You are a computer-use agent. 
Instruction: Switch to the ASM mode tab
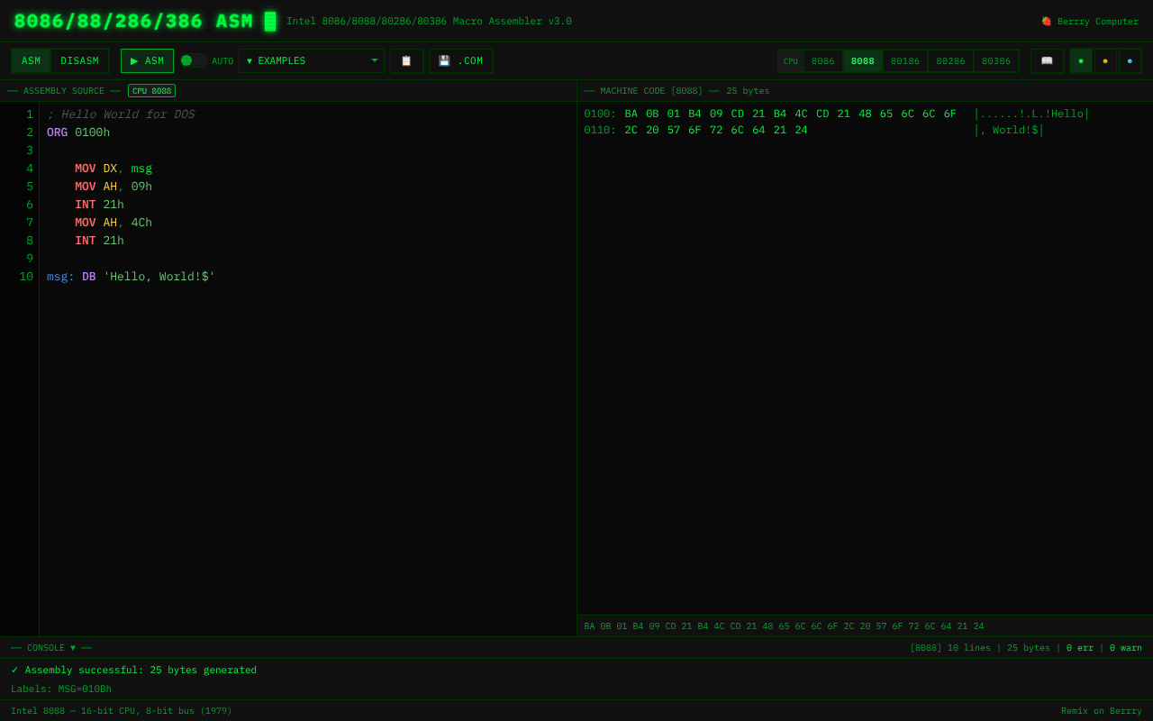[x=31, y=61]
